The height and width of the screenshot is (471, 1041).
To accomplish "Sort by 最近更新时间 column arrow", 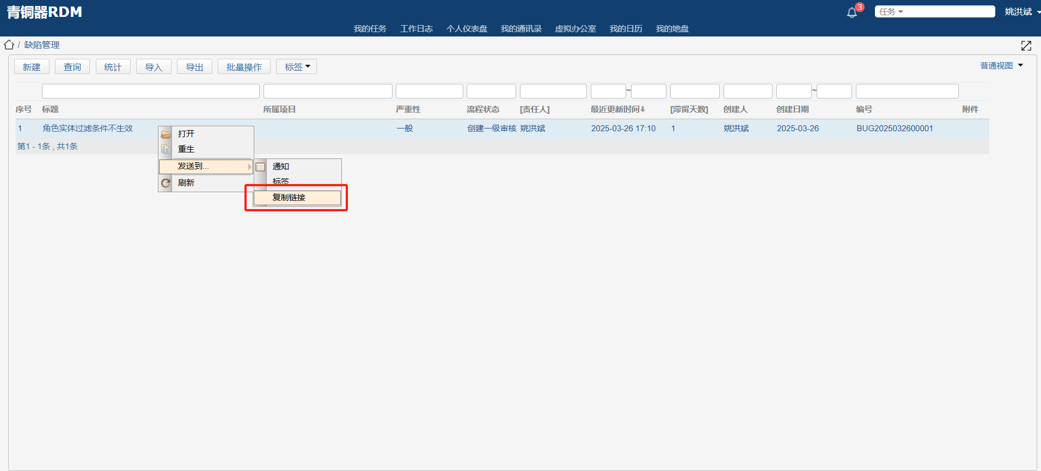I will (x=643, y=109).
